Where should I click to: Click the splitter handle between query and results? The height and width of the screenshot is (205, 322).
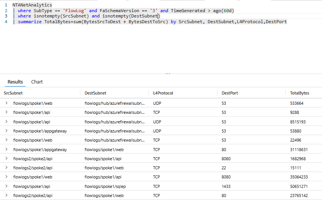(x=167, y=73)
